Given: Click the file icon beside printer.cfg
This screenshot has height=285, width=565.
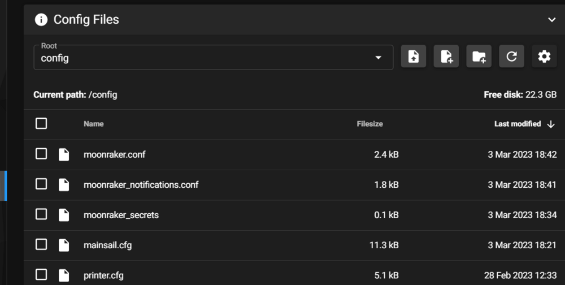Looking at the screenshot, I should click(64, 275).
